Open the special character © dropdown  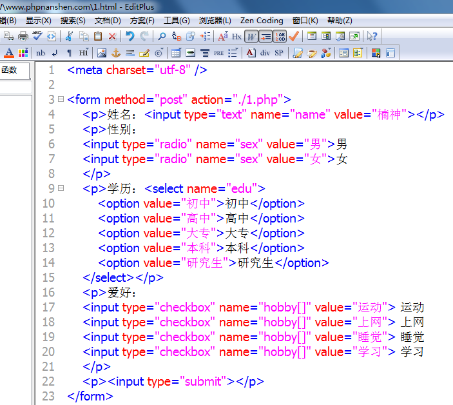159,53
